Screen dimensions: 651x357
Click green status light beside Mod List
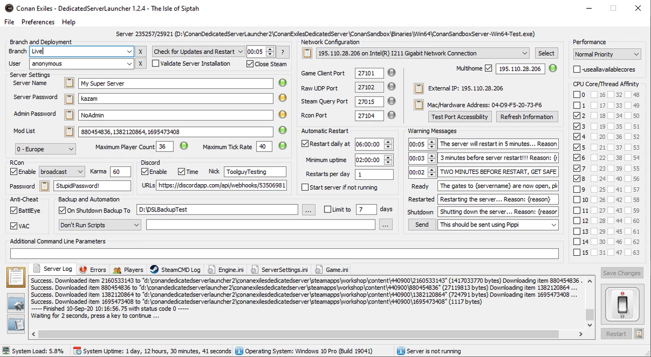tap(282, 131)
